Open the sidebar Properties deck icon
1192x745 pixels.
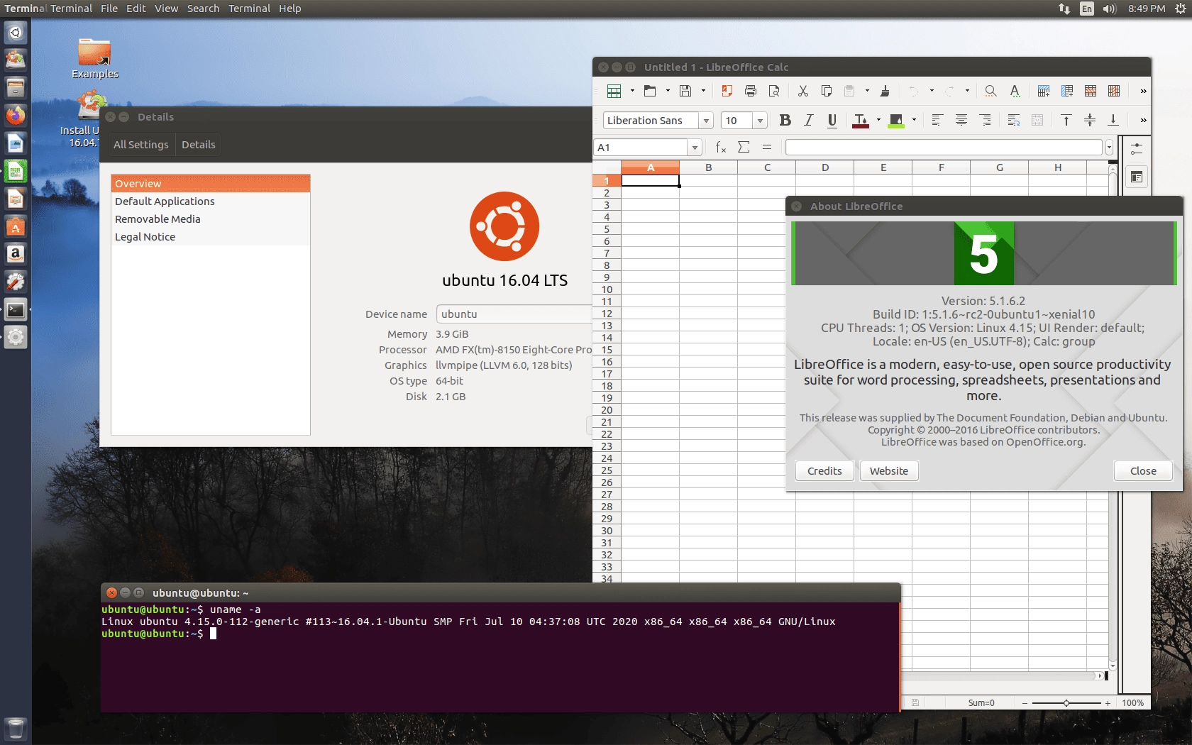1137,177
